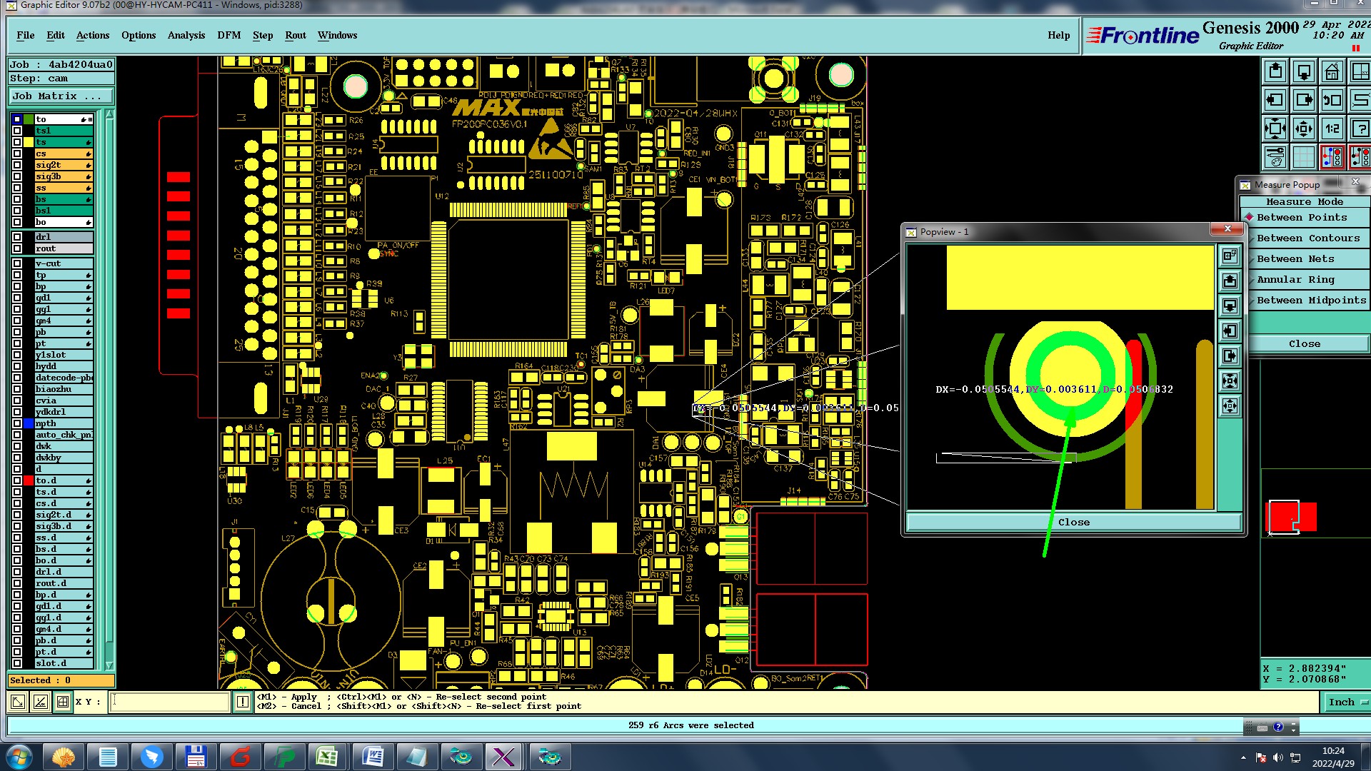The height and width of the screenshot is (771, 1371).
Task: Click the pan left icon in main toolbar
Action: pos(1275,100)
